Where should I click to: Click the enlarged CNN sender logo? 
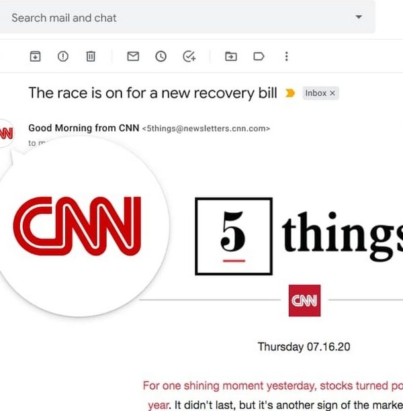pyautogui.click(x=77, y=226)
